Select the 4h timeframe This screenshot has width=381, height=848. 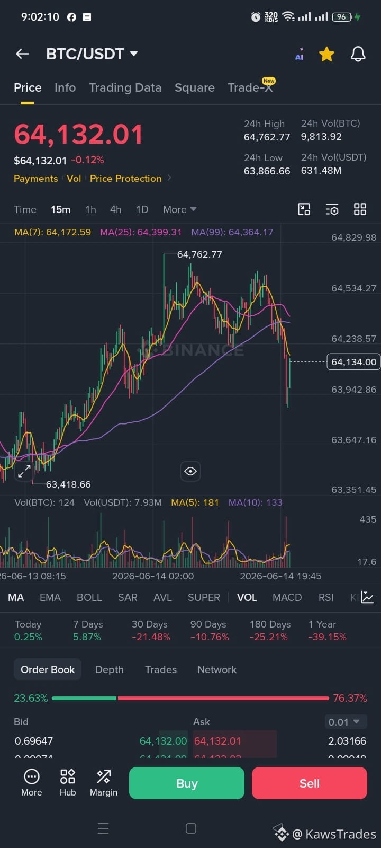coord(116,209)
